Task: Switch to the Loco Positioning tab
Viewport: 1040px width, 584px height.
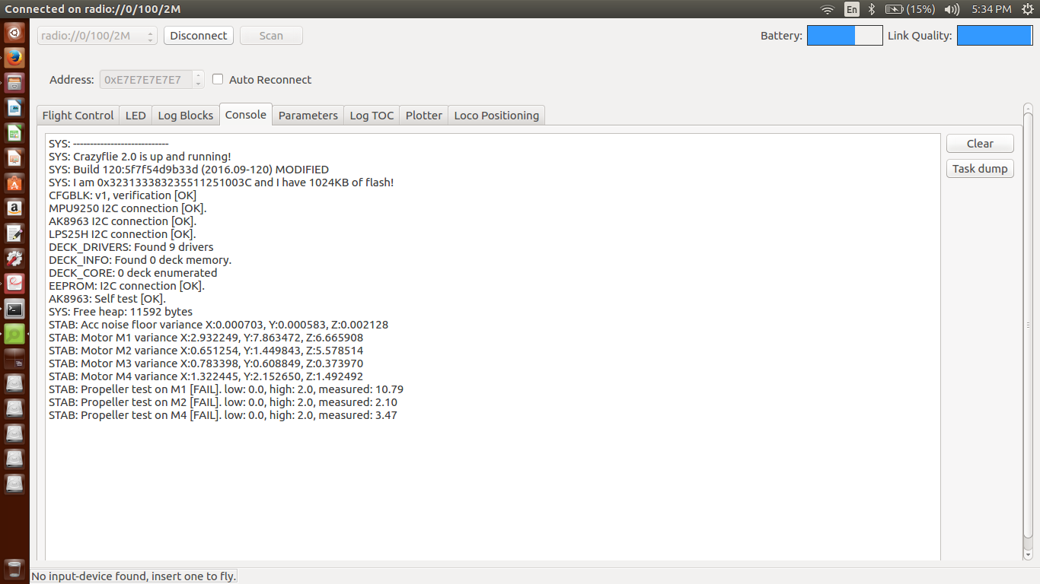Action: pyautogui.click(x=496, y=116)
